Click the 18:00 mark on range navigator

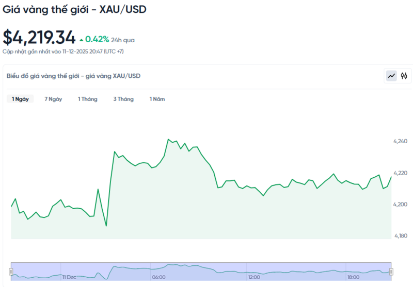(x=353, y=277)
